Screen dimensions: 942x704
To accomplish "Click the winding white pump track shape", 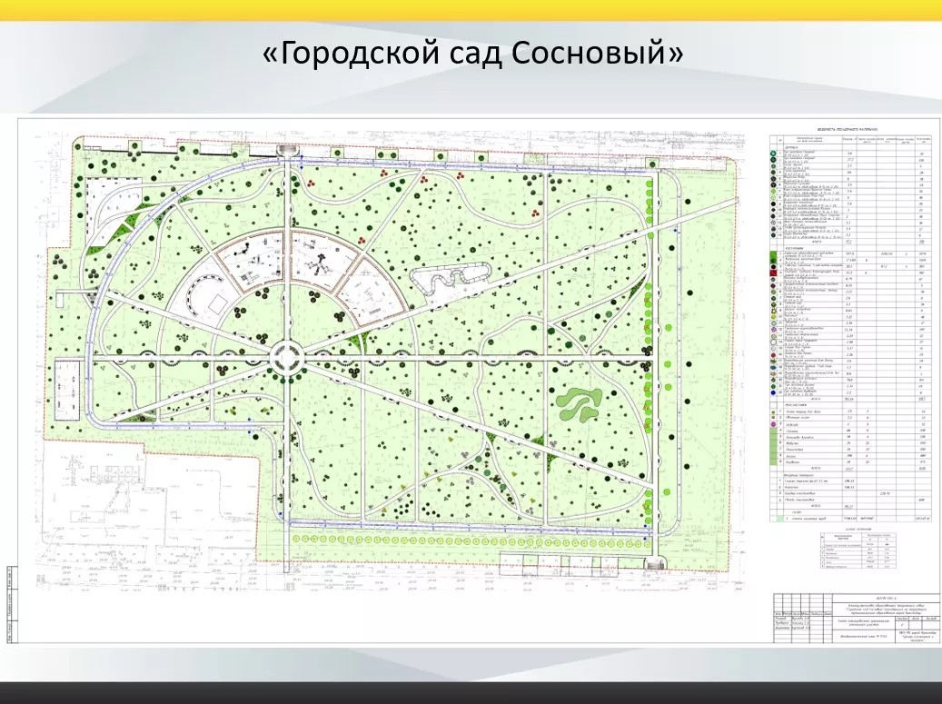I will pyautogui.click(x=447, y=280).
